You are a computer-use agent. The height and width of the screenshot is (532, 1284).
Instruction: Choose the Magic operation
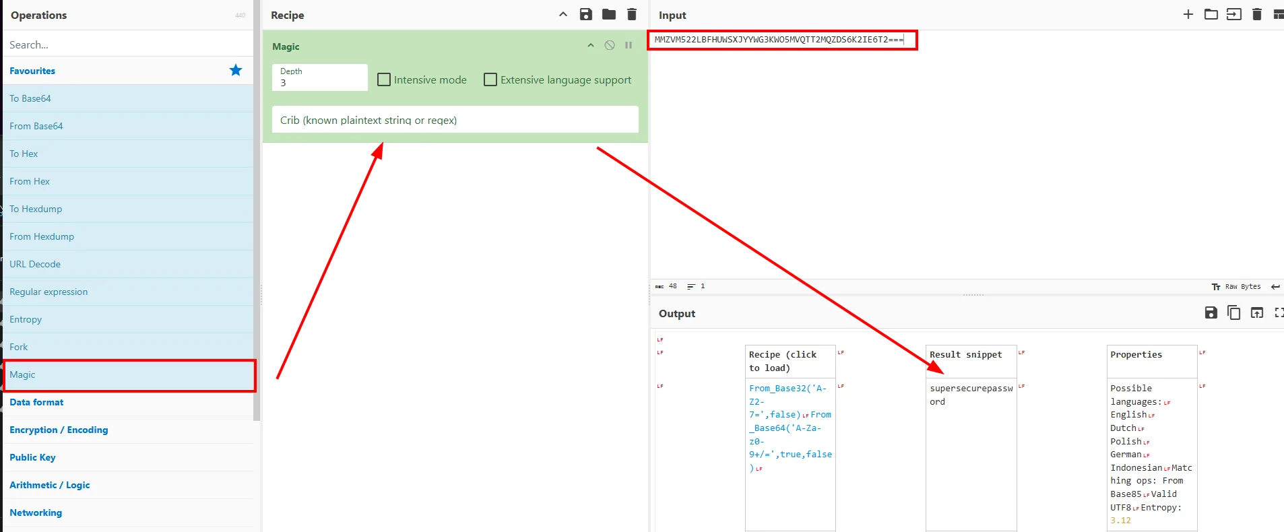[128, 374]
